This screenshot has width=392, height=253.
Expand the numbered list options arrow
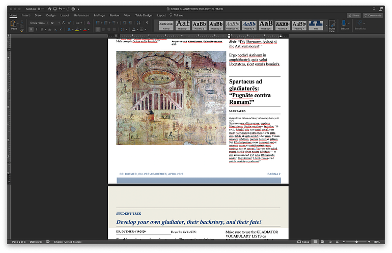coord(109,23)
